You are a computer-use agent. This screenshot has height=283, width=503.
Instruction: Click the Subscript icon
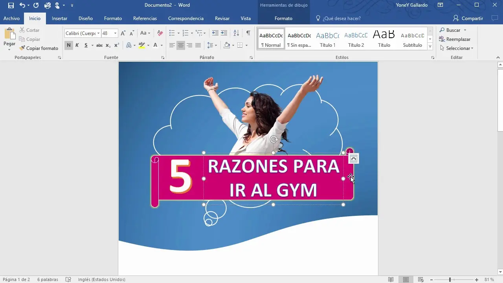tap(108, 45)
